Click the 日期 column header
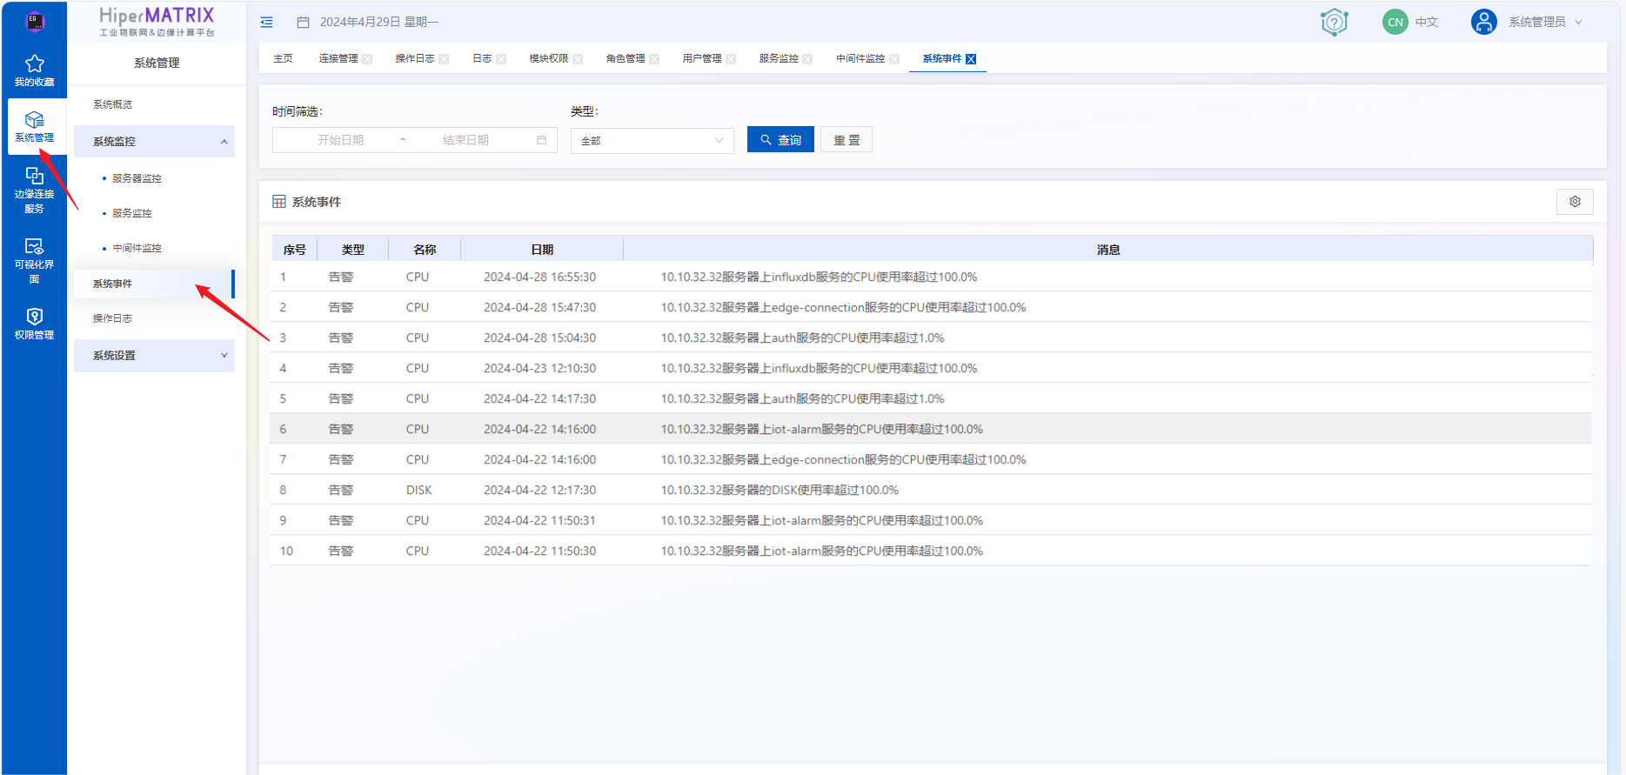The width and height of the screenshot is (1626, 775). pos(542,250)
